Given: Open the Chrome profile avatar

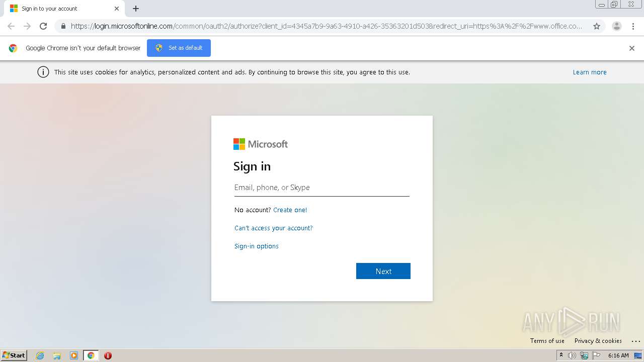Looking at the screenshot, I should click(616, 26).
